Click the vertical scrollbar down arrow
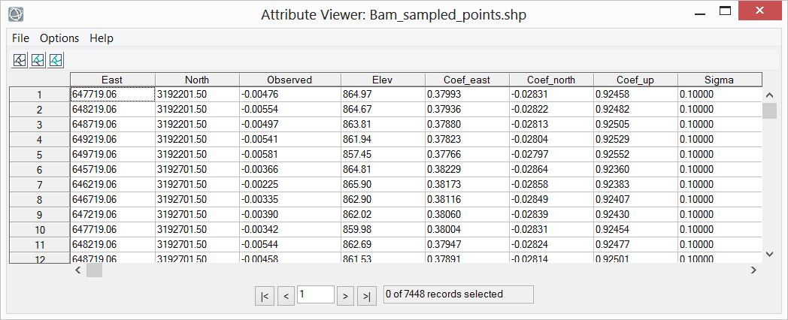The height and width of the screenshot is (320, 788). [769, 255]
